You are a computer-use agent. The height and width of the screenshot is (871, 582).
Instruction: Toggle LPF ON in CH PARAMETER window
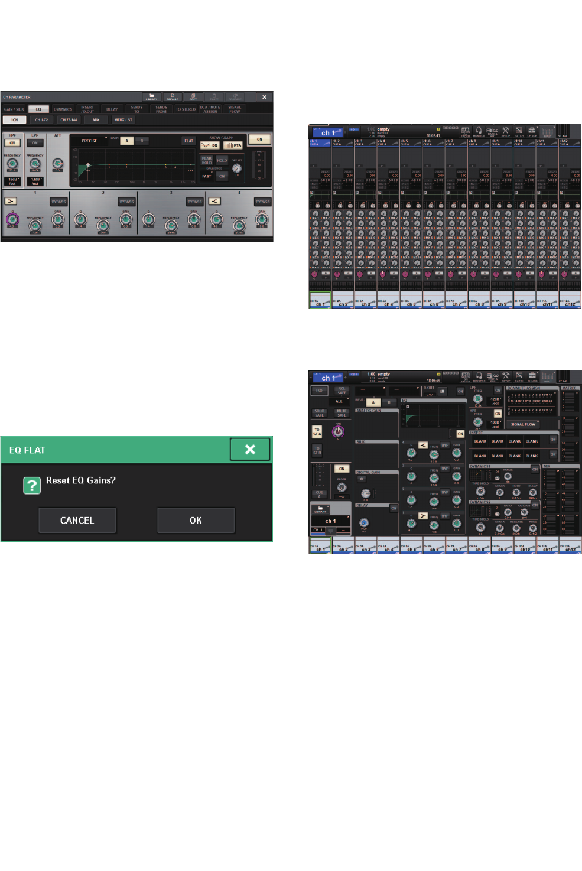tap(35, 143)
